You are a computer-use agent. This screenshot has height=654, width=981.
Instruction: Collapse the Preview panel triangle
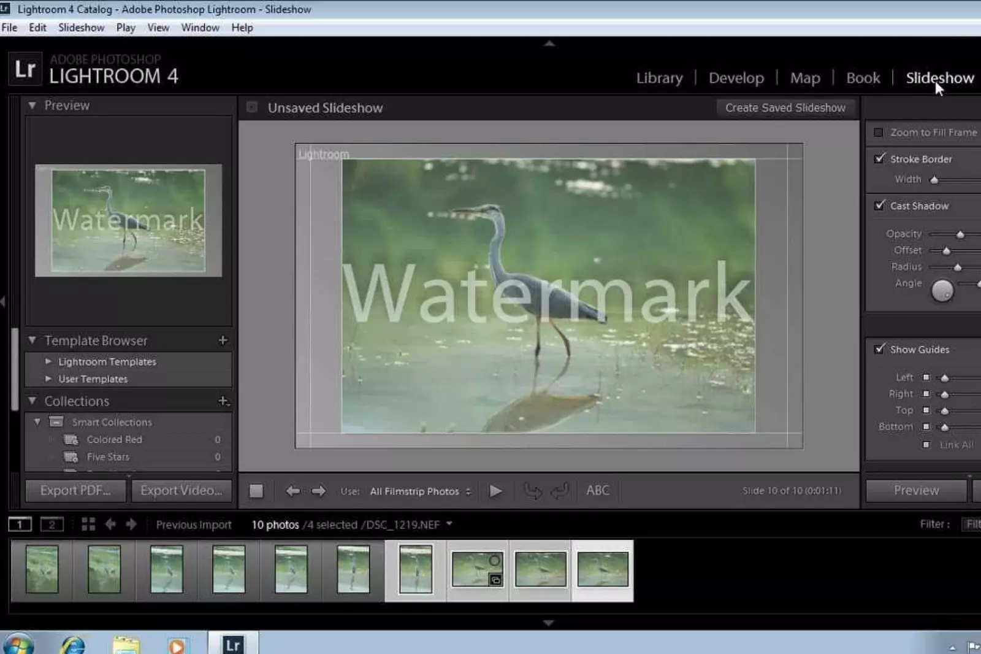pyautogui.click(x=32, y=106)
